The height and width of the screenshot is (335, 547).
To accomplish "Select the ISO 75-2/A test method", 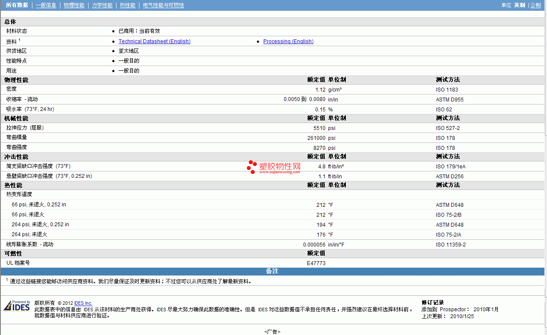I will point(449,235).
